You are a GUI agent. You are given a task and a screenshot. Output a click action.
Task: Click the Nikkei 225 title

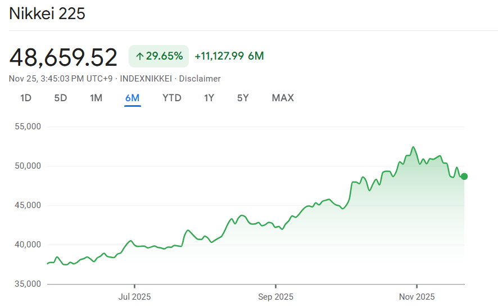(47, 14)
